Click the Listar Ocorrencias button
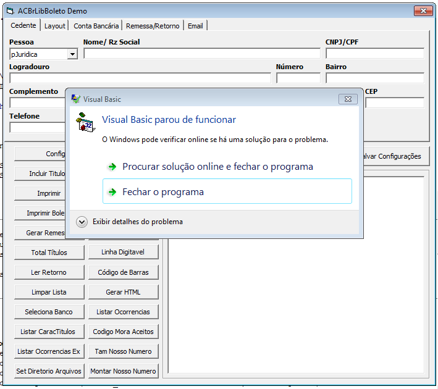Screen dimensions: 438x389 [123, 312]
